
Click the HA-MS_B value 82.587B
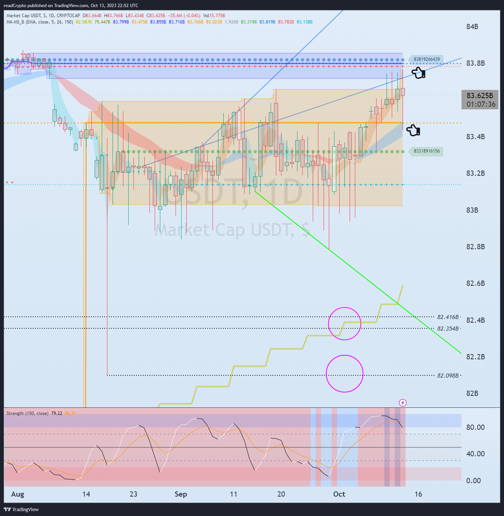(84, 22)
